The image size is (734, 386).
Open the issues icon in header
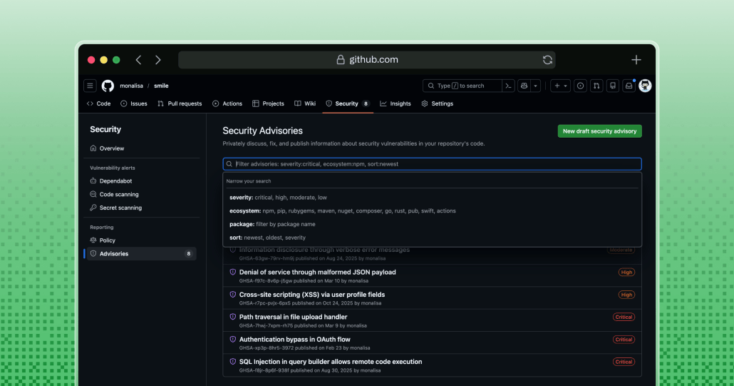pos(581,86)
